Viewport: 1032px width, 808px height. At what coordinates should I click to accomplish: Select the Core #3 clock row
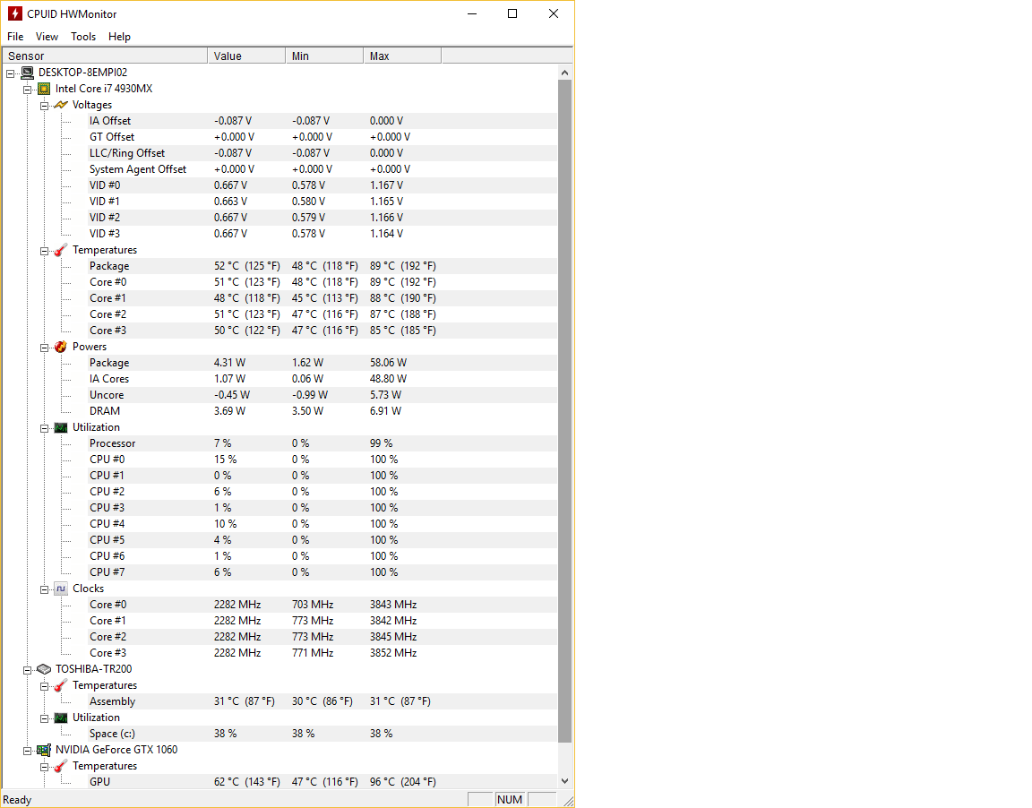point(322,653)
